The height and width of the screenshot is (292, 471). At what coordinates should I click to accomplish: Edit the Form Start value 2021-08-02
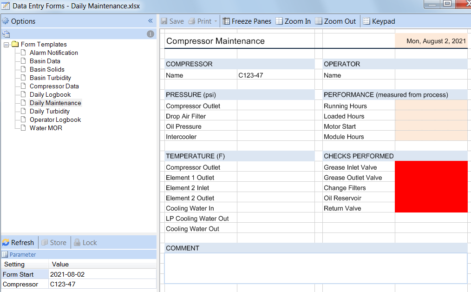click(102, 274)
